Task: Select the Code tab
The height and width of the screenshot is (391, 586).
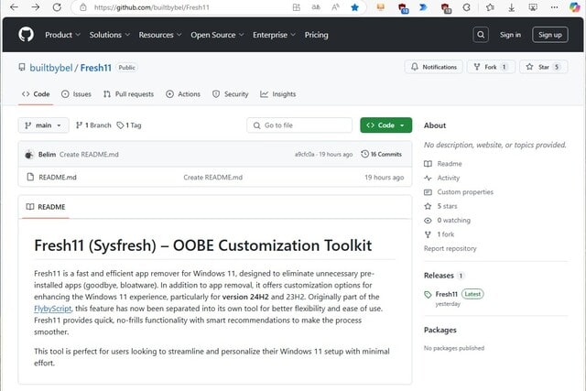Action: pos(36,94)
